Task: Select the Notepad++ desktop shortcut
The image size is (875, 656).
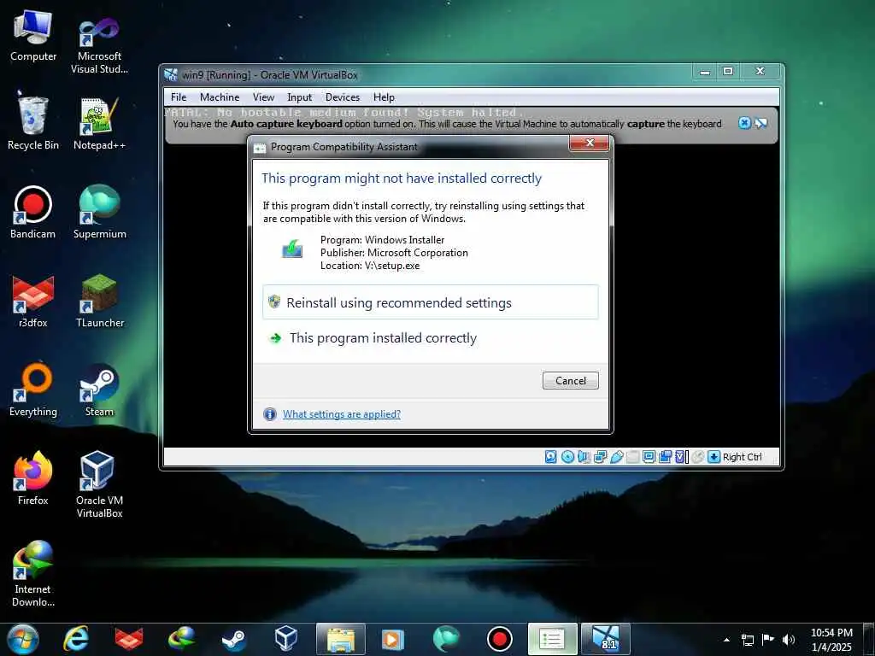Action: pyautogui.click(x=99, y=124)
